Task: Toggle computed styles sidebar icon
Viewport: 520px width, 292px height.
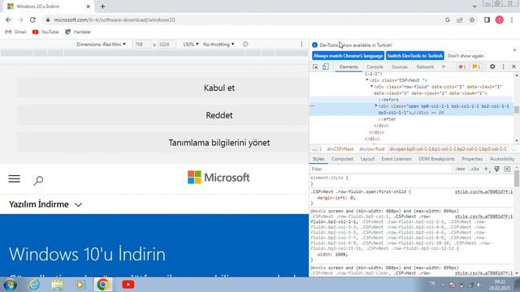Action: point(507,170)
